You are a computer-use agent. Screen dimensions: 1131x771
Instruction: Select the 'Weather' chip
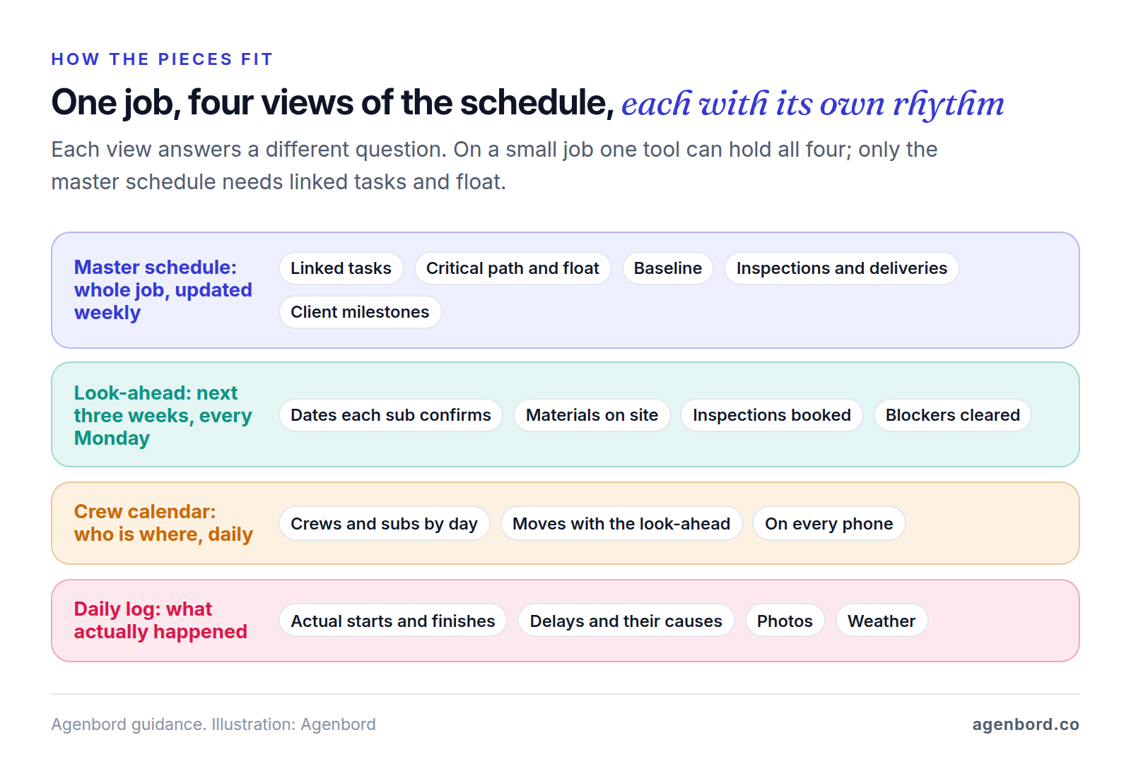pyautogui.click(x=881, y=621)
